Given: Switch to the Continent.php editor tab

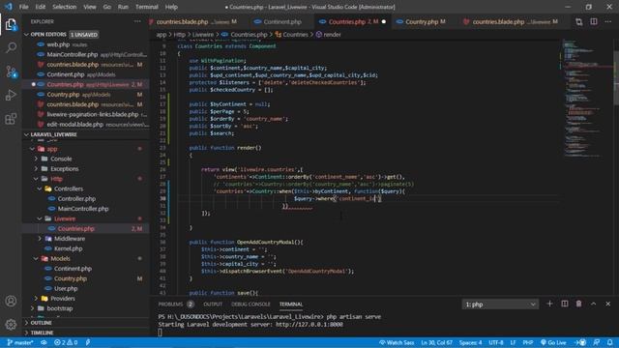Looking at the screenshot, I should (281, 21).
